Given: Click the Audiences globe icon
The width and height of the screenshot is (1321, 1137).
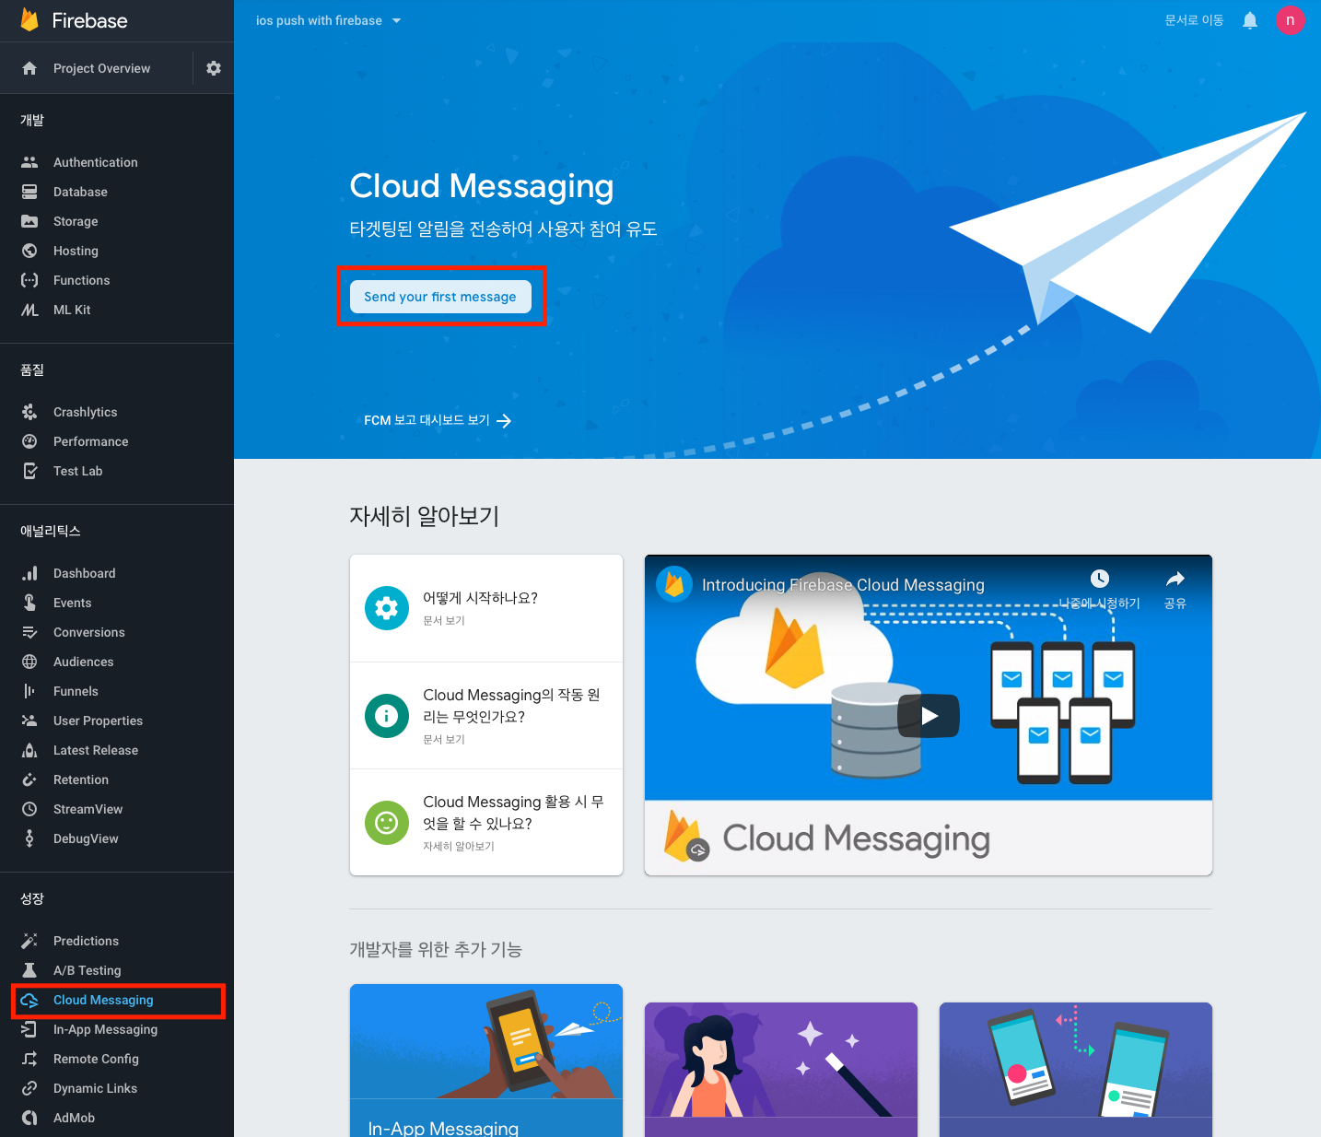Looking at the screenshot, I should click(29, 662).
